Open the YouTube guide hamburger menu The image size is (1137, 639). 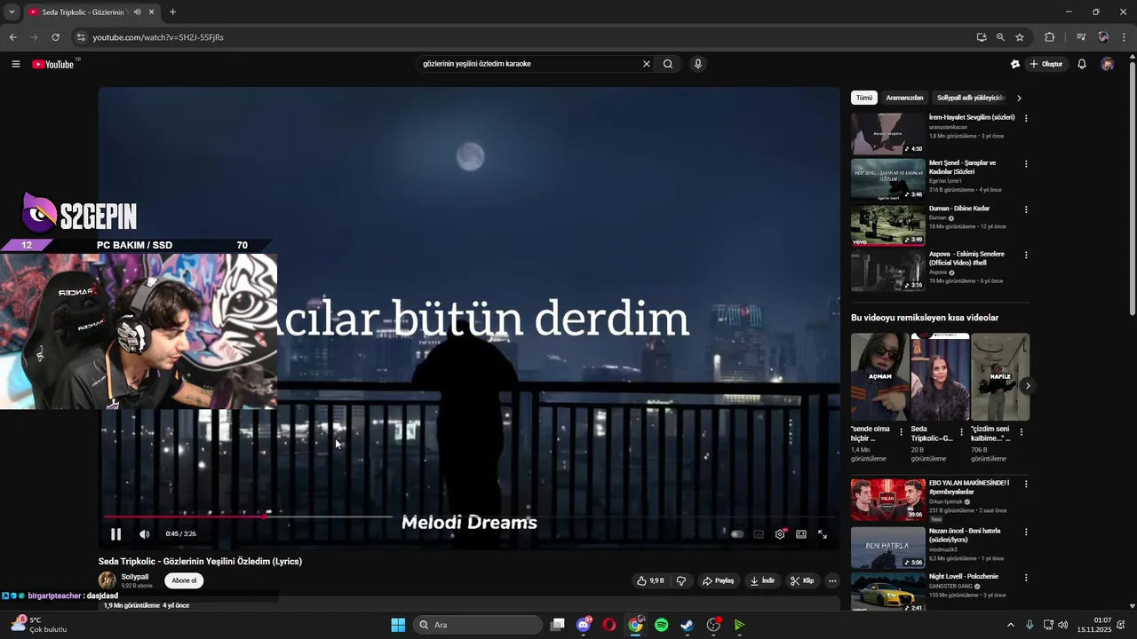15,64
